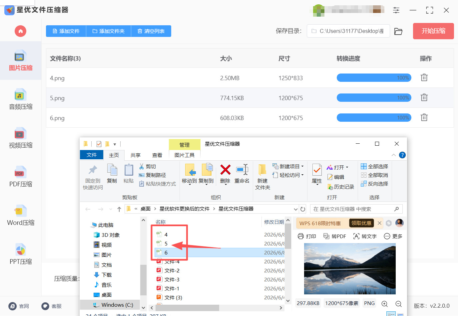
Task: Click 剪切 scissors in ribbon
Action: point(148,166)
